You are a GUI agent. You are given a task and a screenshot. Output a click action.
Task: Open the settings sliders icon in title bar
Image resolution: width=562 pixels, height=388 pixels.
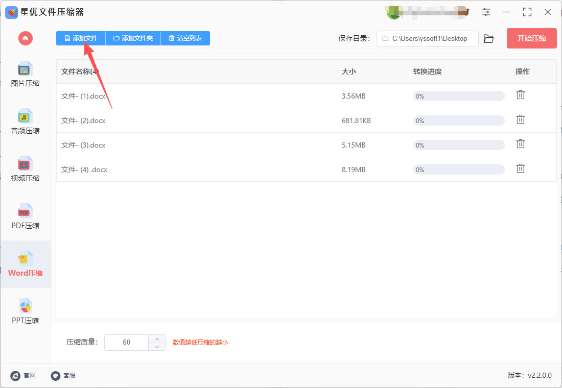click(486, 12)
